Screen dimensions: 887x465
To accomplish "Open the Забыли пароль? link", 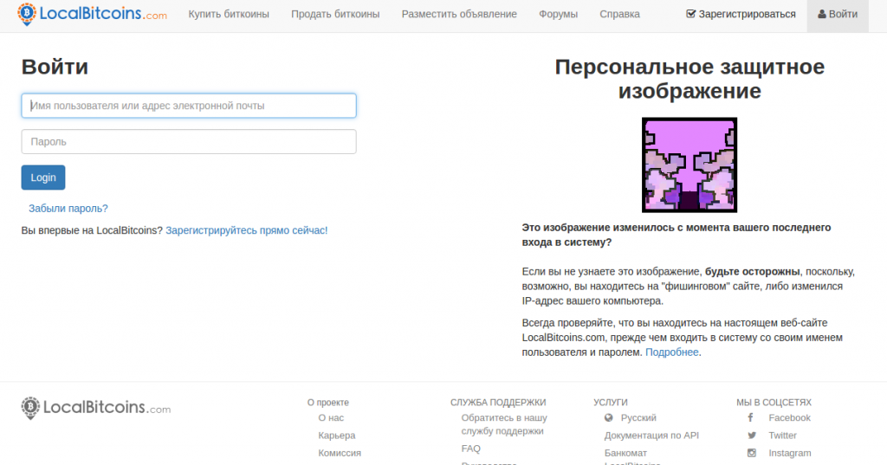I will [68, 208].
